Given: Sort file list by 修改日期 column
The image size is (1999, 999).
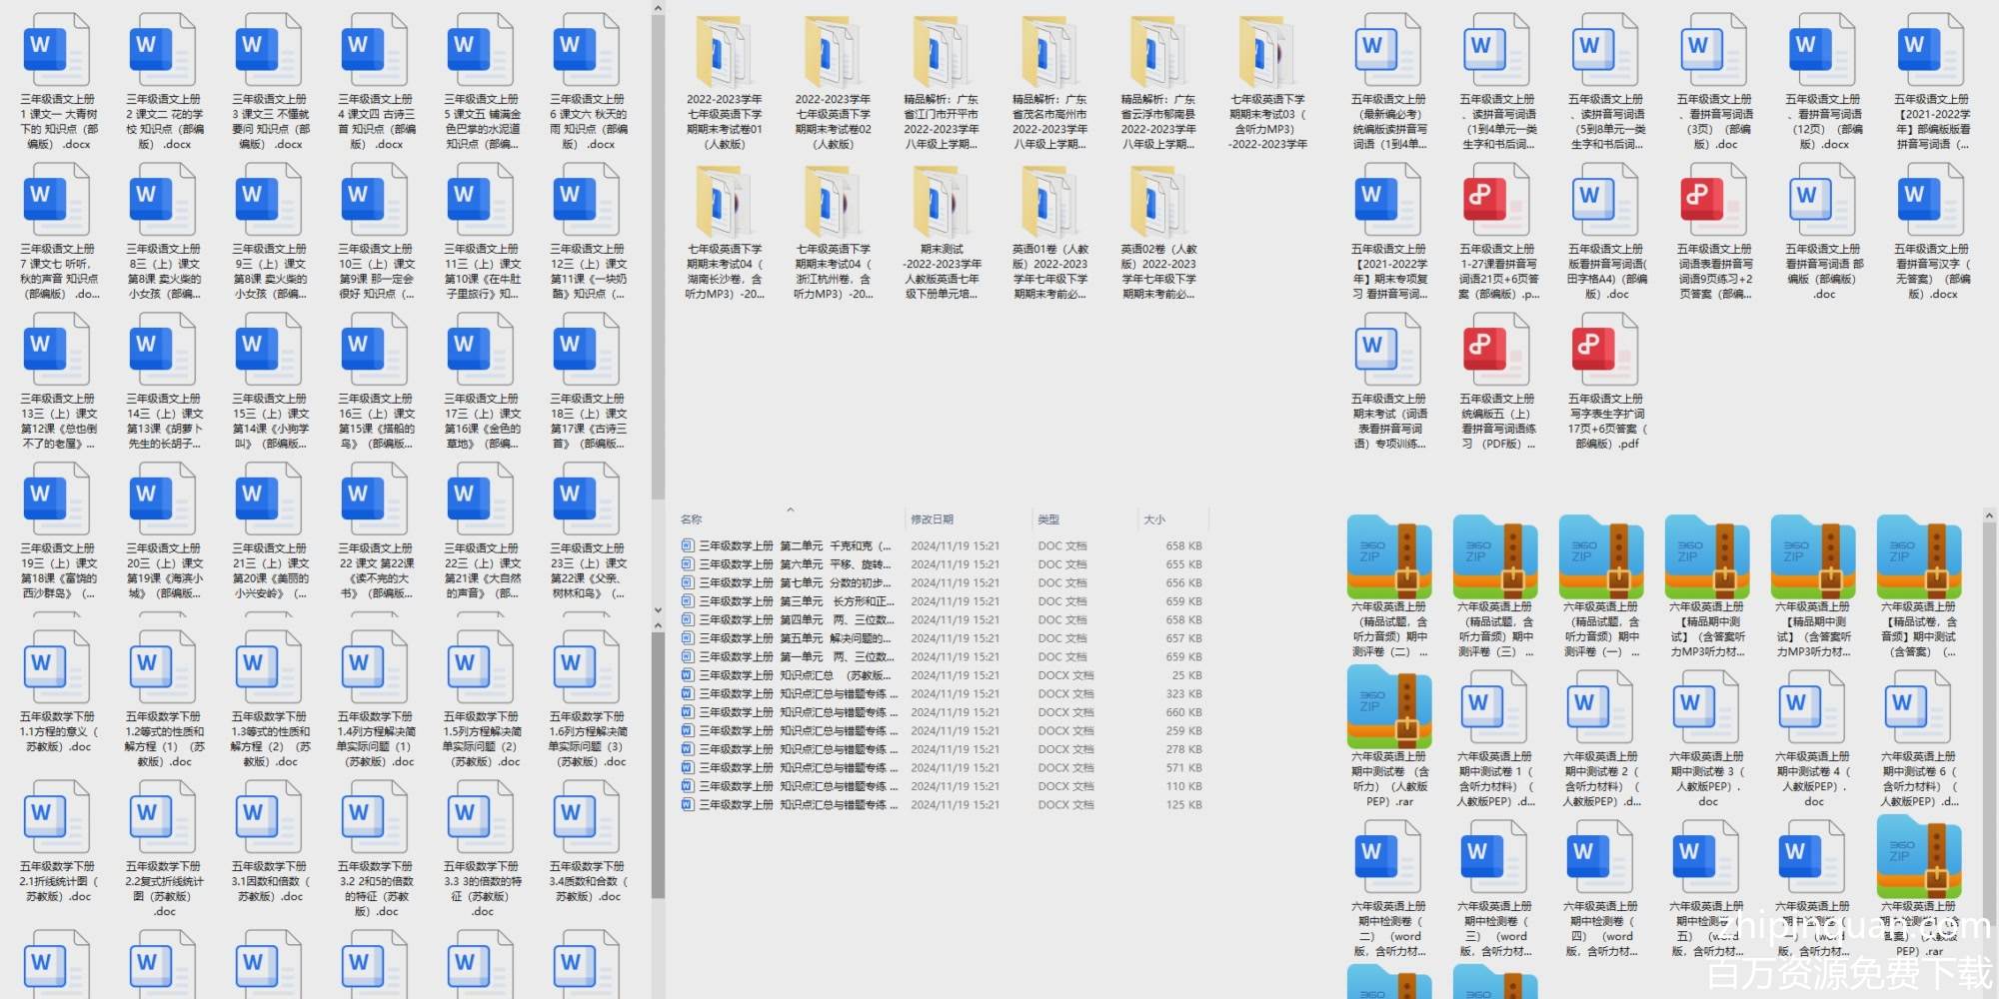Looking at the screenshot, I should point(932,519).
